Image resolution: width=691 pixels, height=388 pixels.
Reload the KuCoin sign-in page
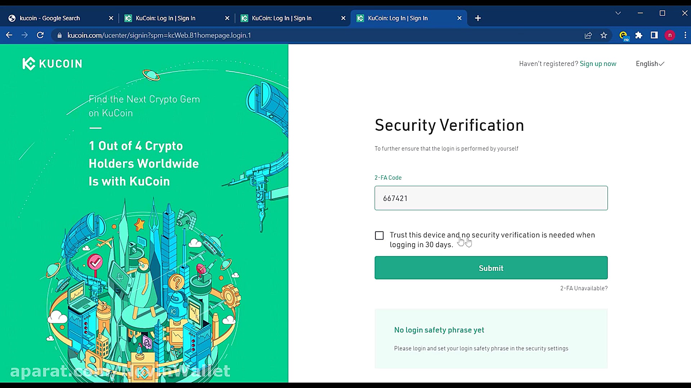tap(40, 35)
